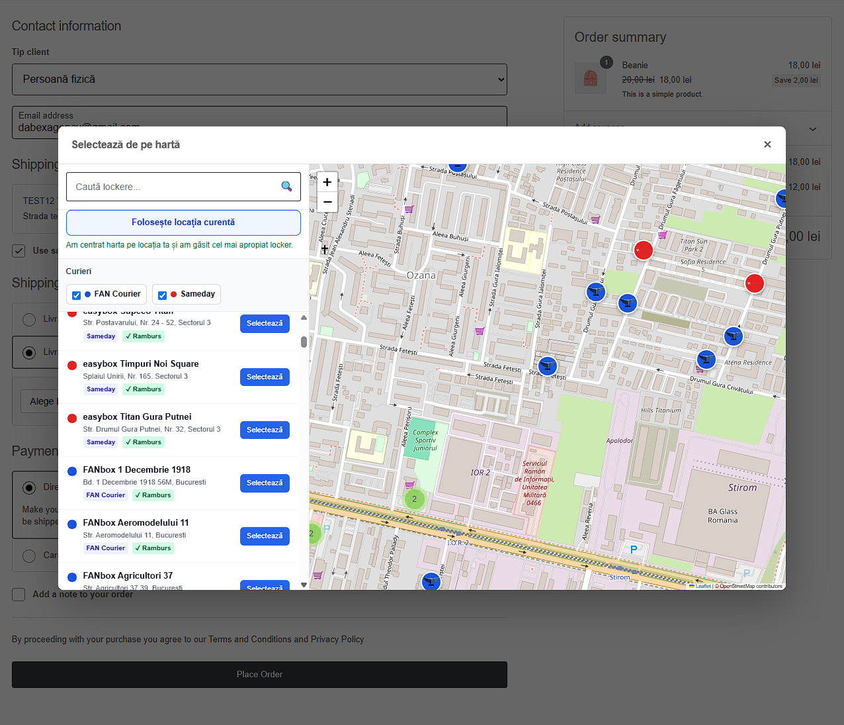Click Sameday tag under Timpuri Noi Square
The image size is (844, 725).
tap(101, 389)
